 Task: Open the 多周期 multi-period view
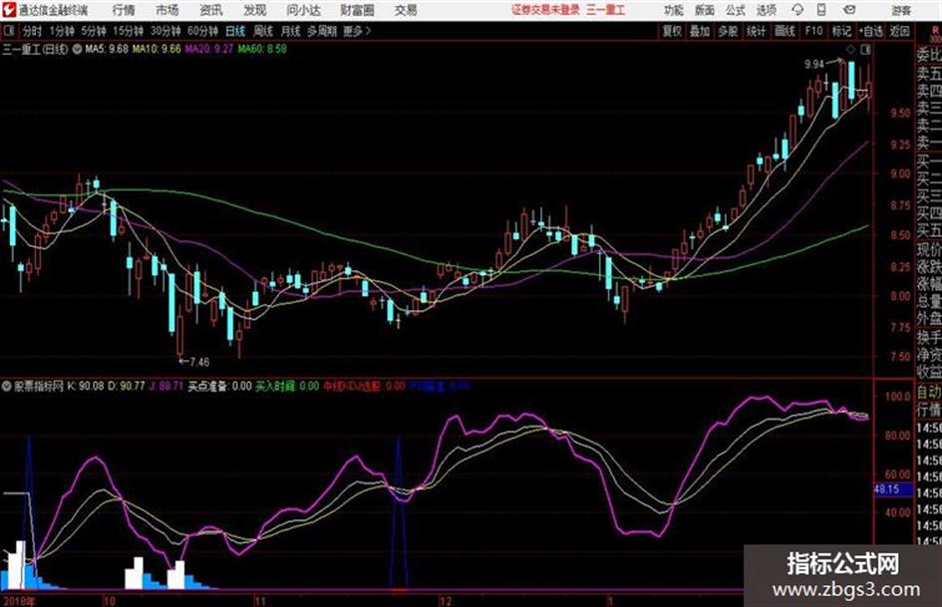[x=322, y=31]
